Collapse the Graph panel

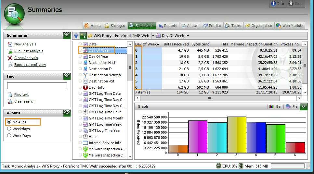304,106
